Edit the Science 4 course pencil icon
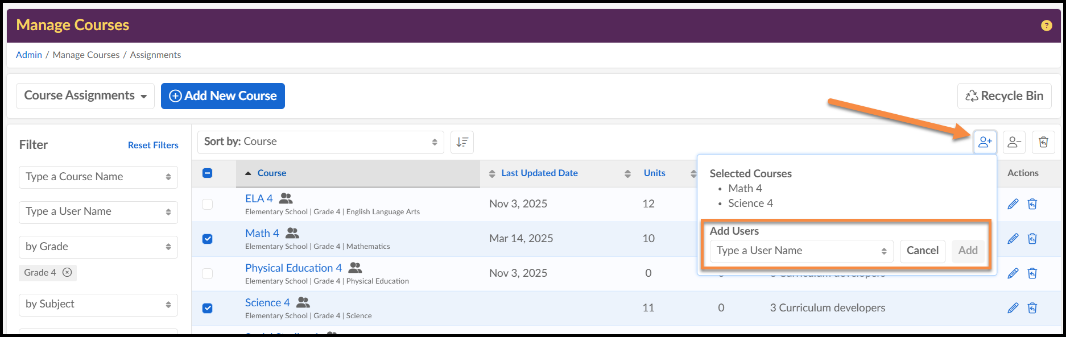This screenshot has width=1066, height=337. tap(1013, 308)
